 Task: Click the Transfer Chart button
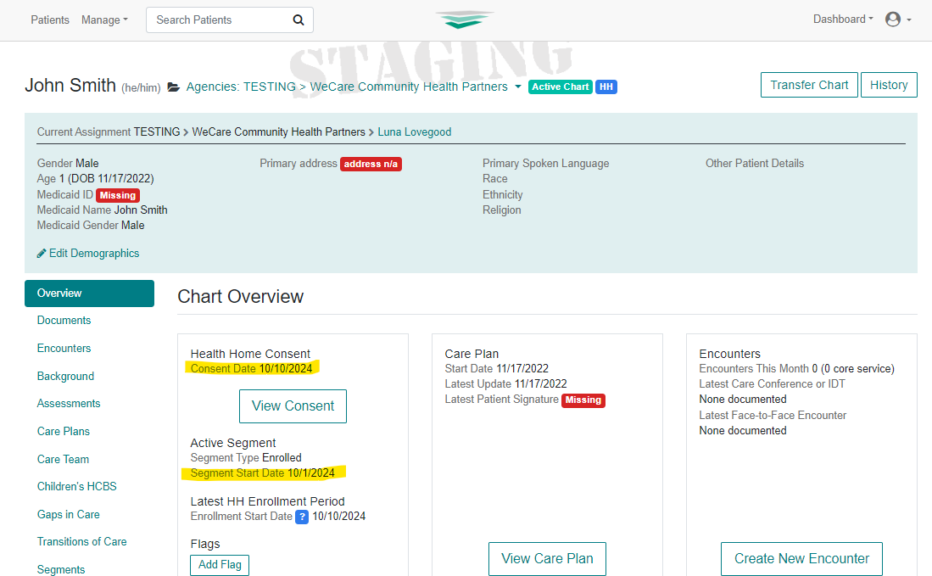[809, 85]
